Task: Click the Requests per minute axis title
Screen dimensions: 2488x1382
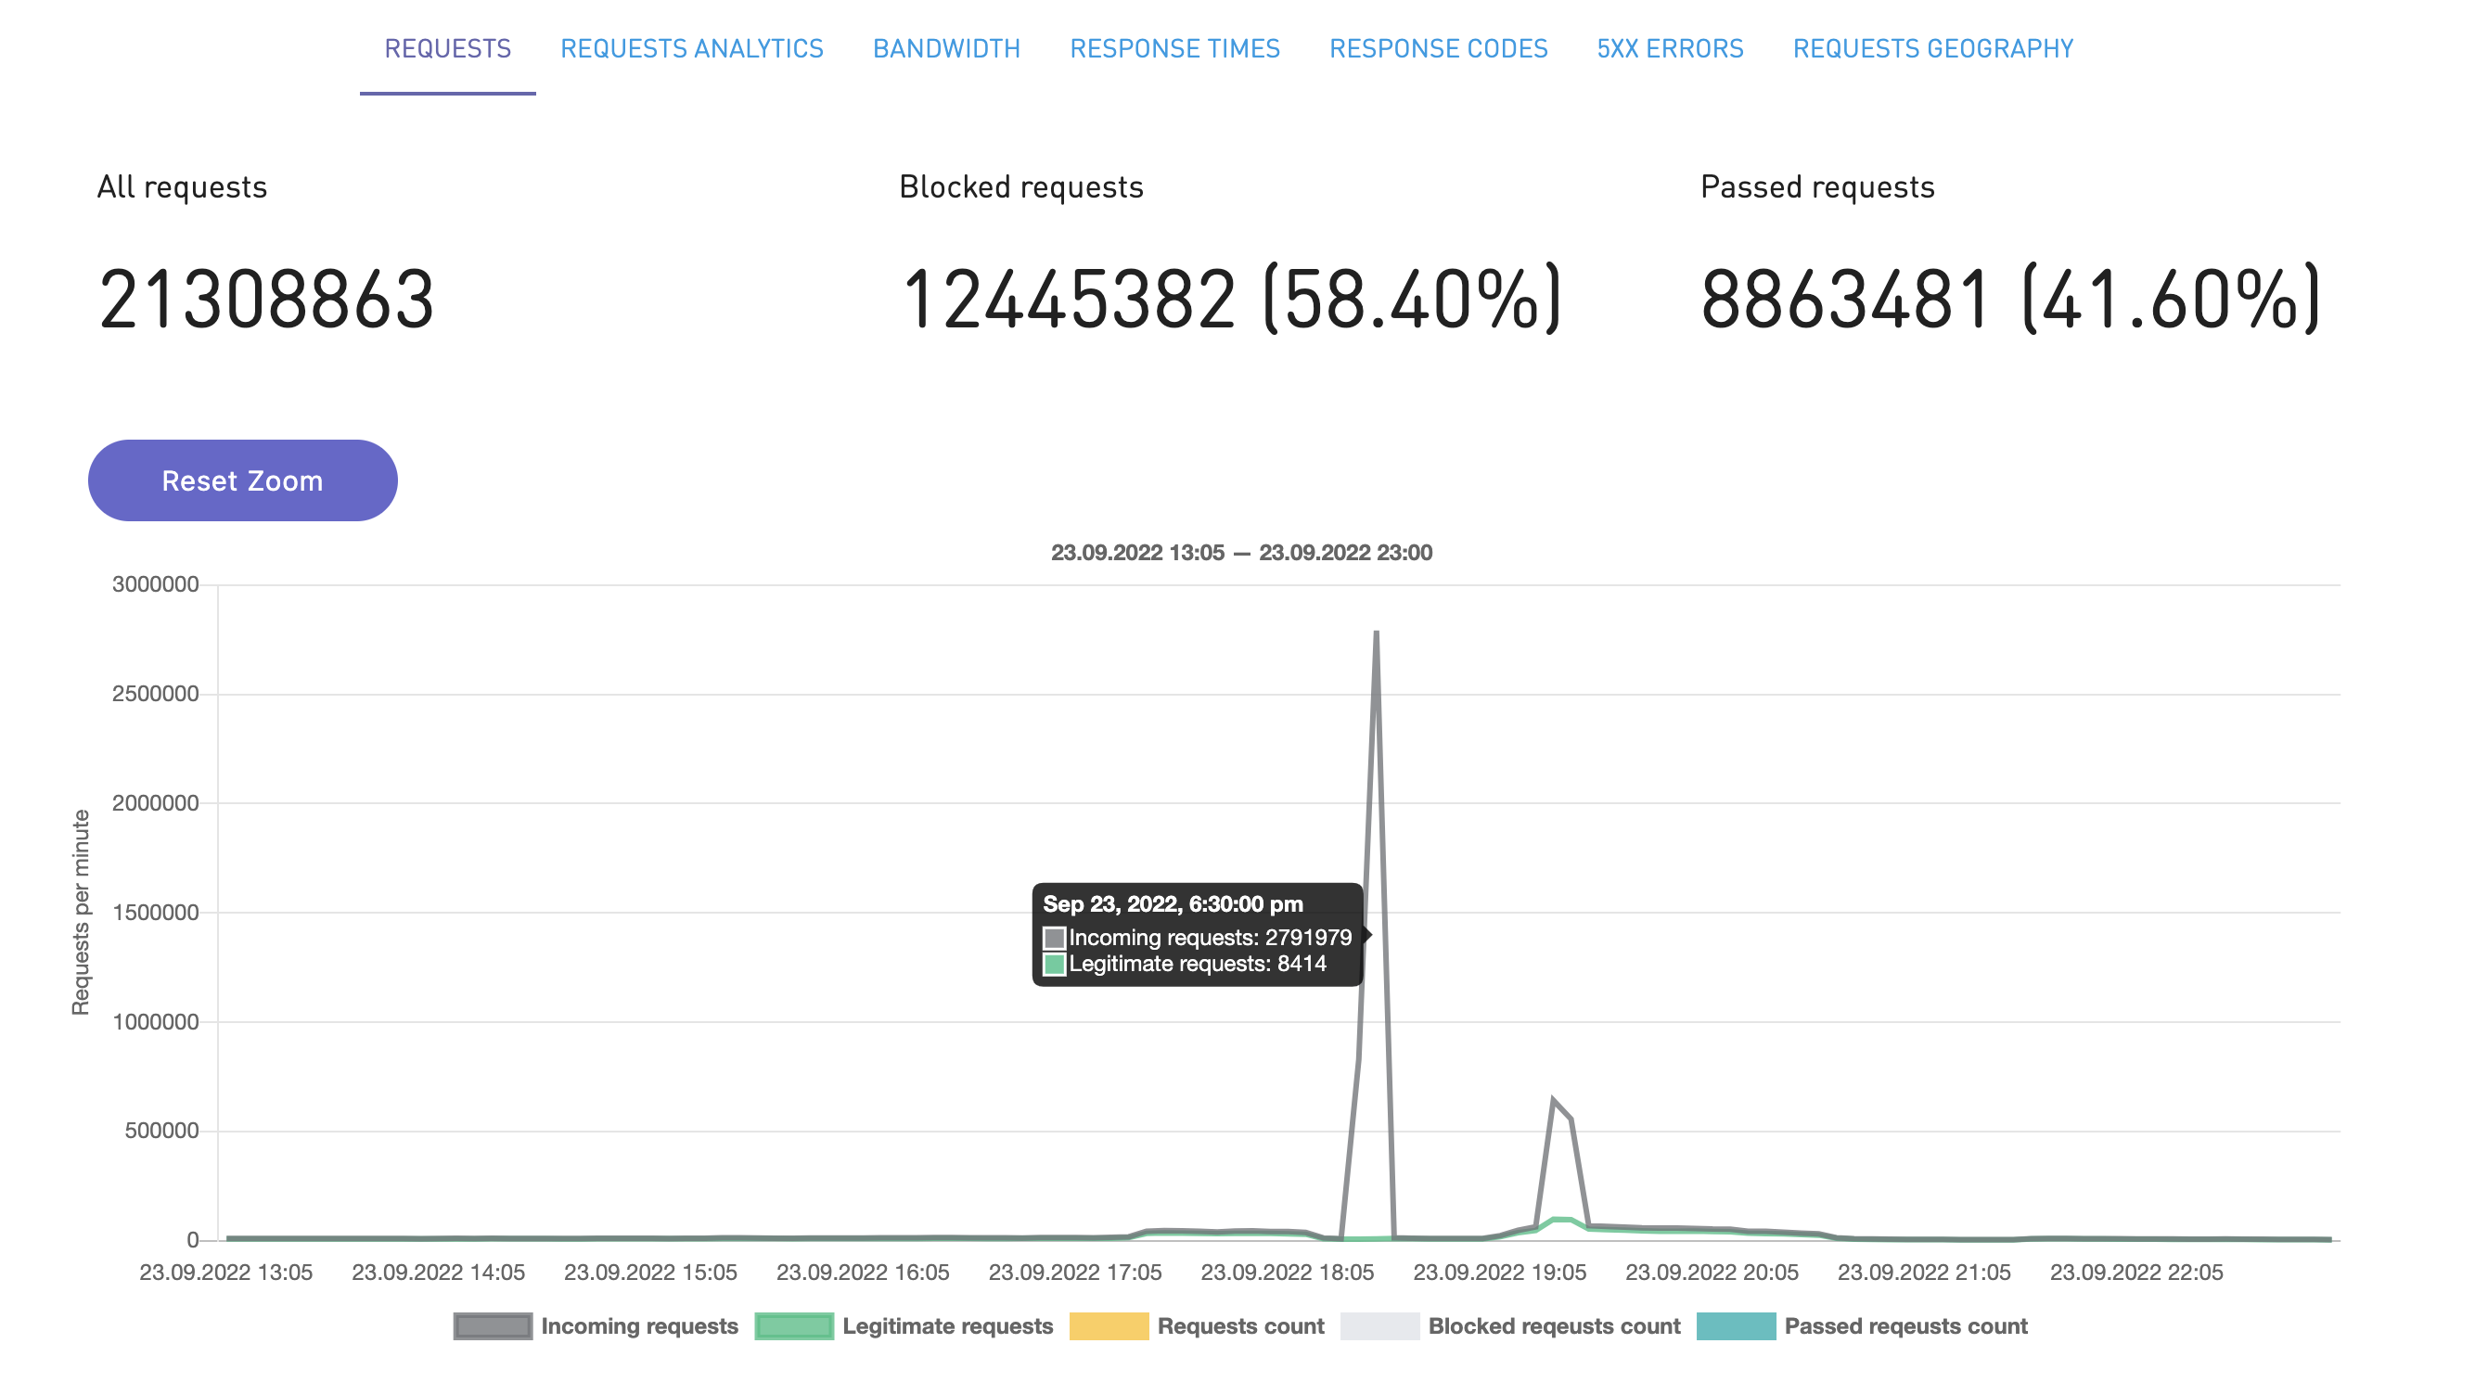Action: point(81,912)
